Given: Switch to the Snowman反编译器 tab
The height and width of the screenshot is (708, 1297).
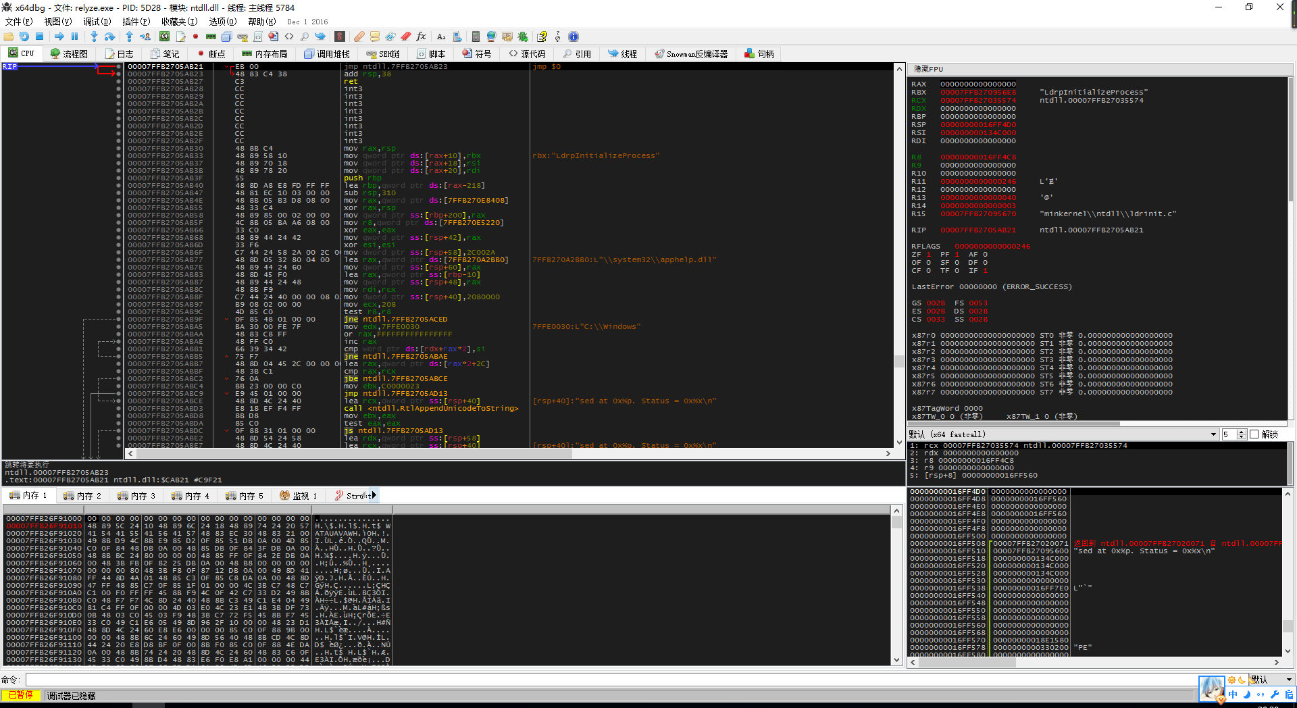Looking at the screenshot, I should (691, 53).
